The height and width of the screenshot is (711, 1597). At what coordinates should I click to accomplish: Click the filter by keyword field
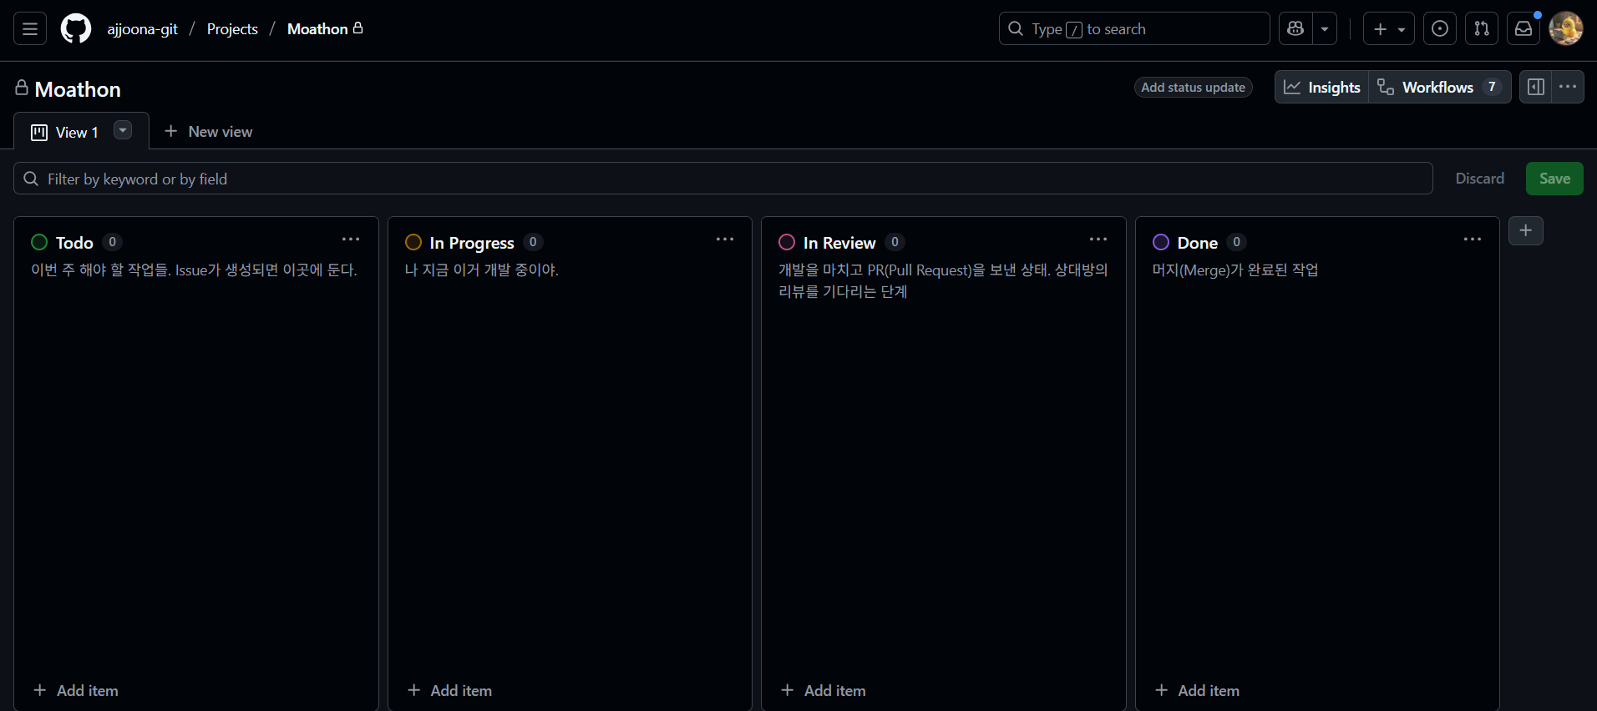[x=722, y=179]
